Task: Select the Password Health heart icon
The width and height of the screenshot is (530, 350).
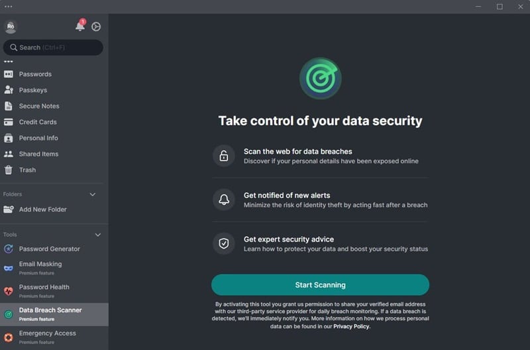Action: pyautogui.click(x=9, y=291)
